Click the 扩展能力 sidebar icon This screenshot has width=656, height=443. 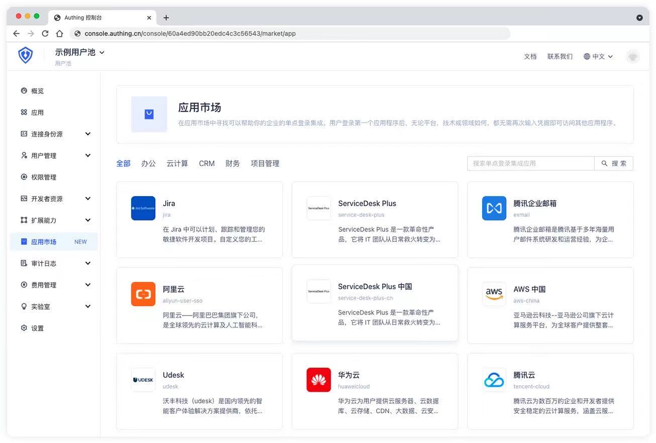click(x=24, y=220)
